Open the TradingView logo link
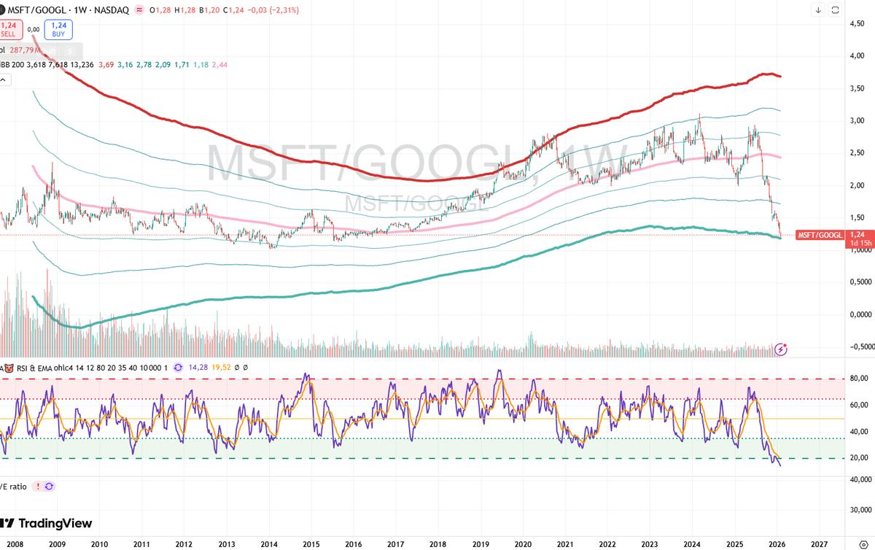The image size is (875, 550). [46, 523]
